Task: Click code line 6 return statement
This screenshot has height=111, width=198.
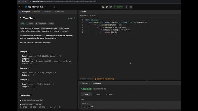Action: (111, 32)
